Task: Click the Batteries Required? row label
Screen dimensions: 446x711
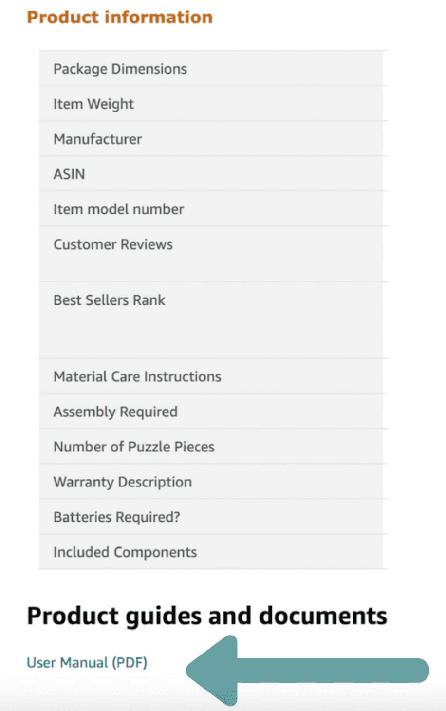Action: tap(117, 517)
